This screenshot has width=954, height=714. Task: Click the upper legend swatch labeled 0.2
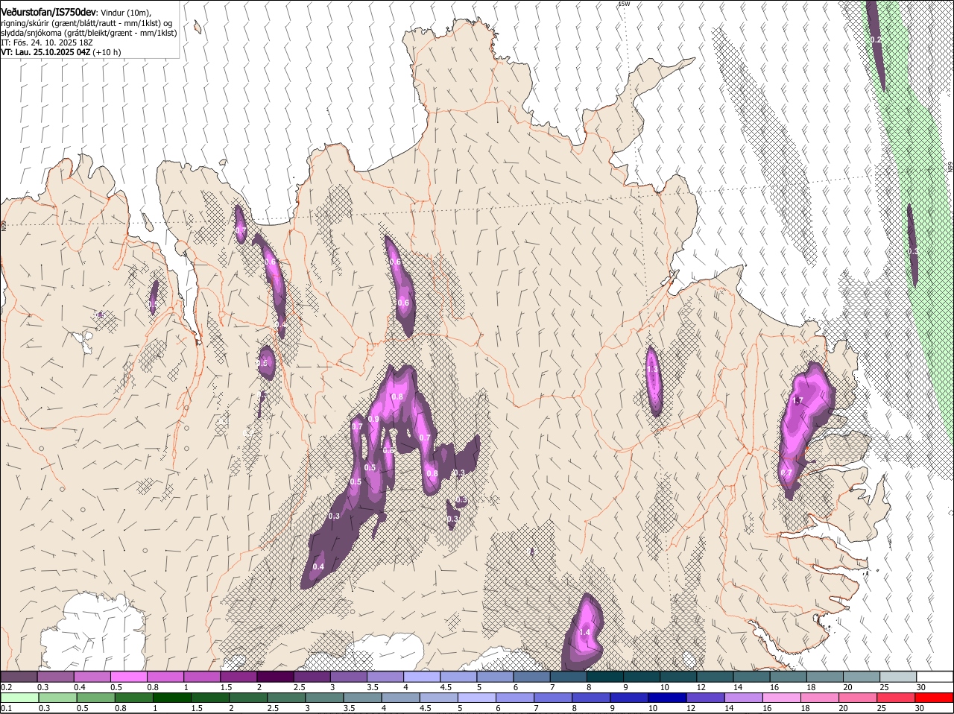click(19, 677)
